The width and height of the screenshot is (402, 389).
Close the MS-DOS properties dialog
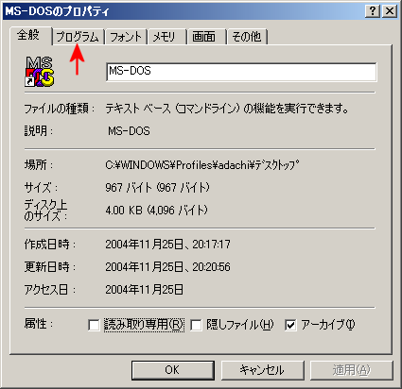click(x=390, y=11)
